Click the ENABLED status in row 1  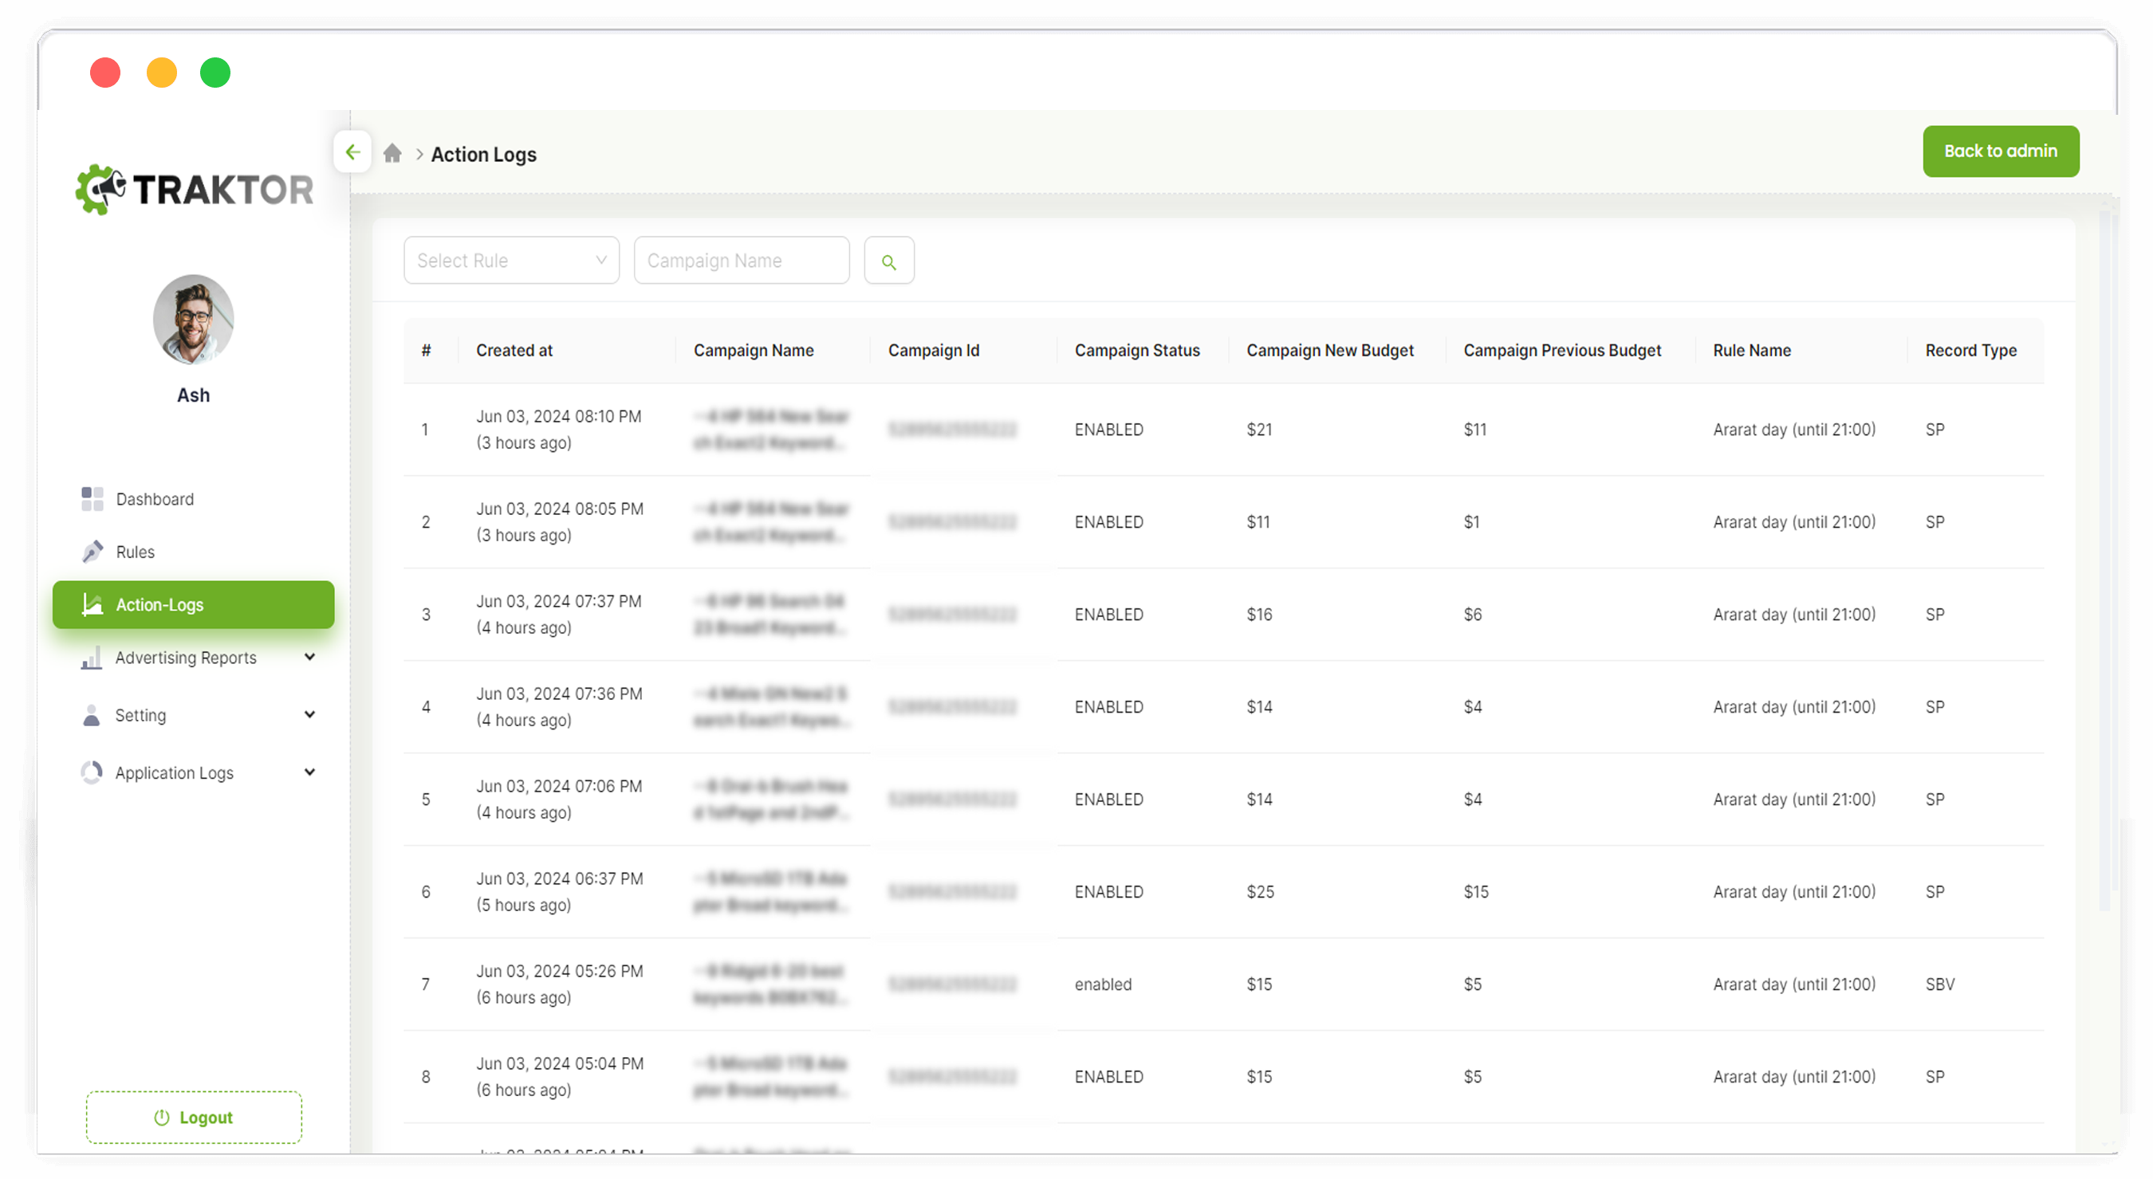point(1109,430)
